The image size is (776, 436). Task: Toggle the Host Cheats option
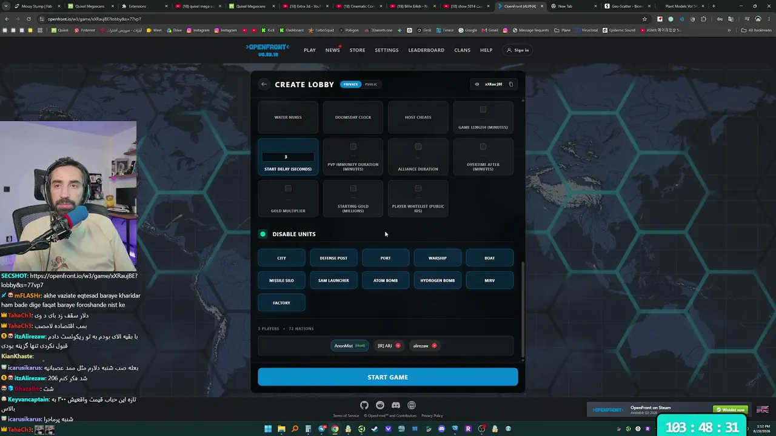(x=418, y=117)
